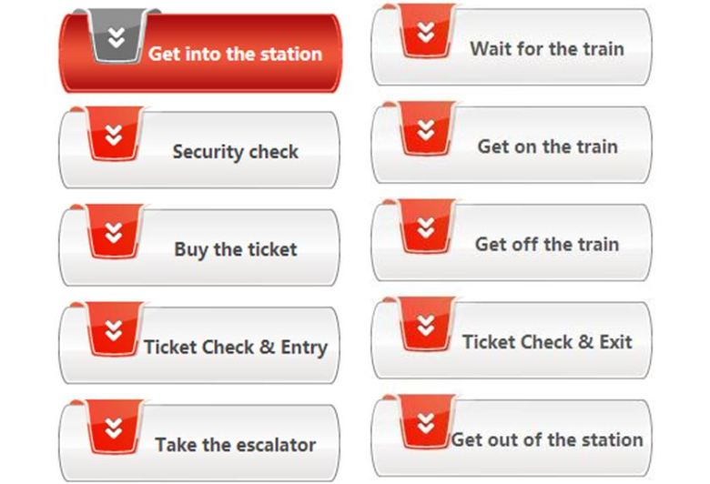
Task: Click the chevron icon beside Get off the train
Action: [x=425, y=227]
